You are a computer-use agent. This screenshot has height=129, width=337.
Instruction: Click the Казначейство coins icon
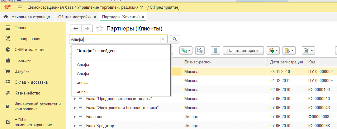8,93
